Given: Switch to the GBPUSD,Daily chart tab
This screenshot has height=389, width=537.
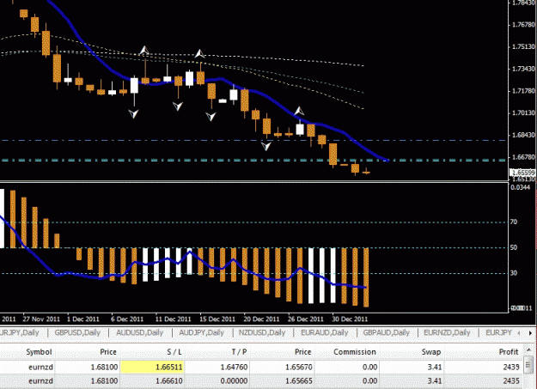Looking at the screenshot, I should click(x=77, y=332).
